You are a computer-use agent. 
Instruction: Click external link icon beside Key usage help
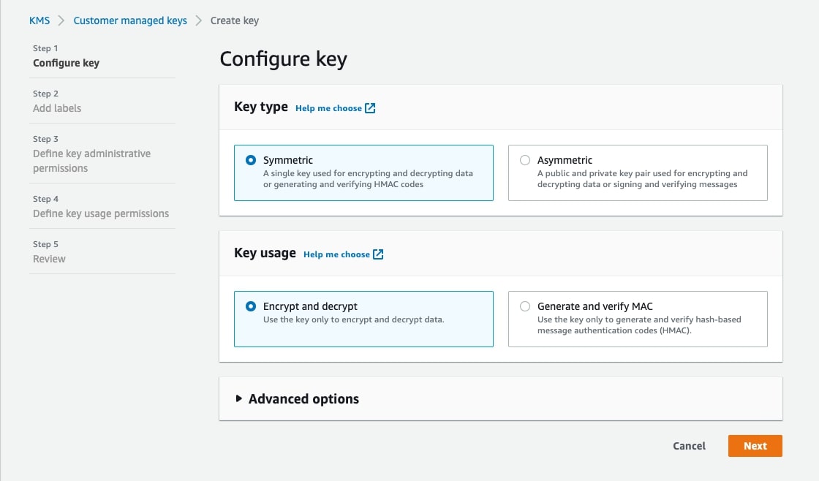(378, 254)
